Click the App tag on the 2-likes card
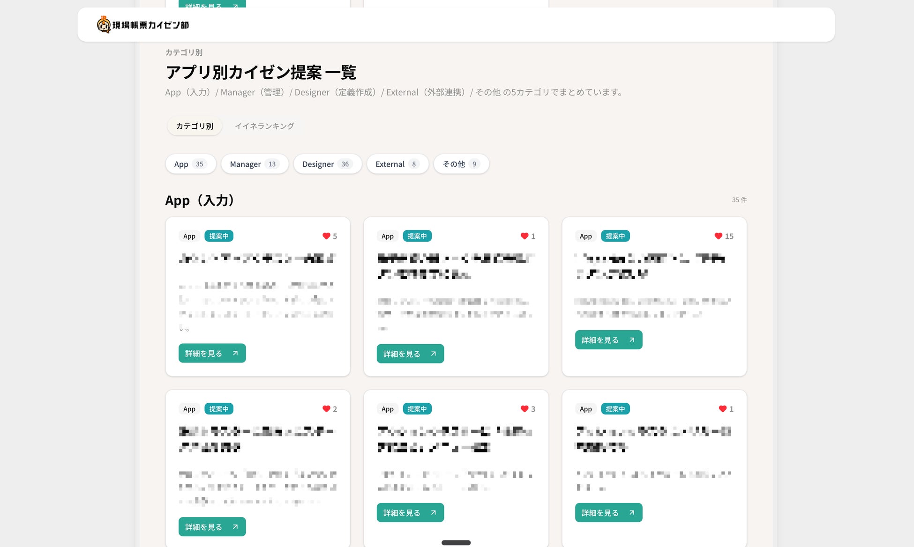The height and width of the screenshot is (547, 914). click(x=189, y=409)
